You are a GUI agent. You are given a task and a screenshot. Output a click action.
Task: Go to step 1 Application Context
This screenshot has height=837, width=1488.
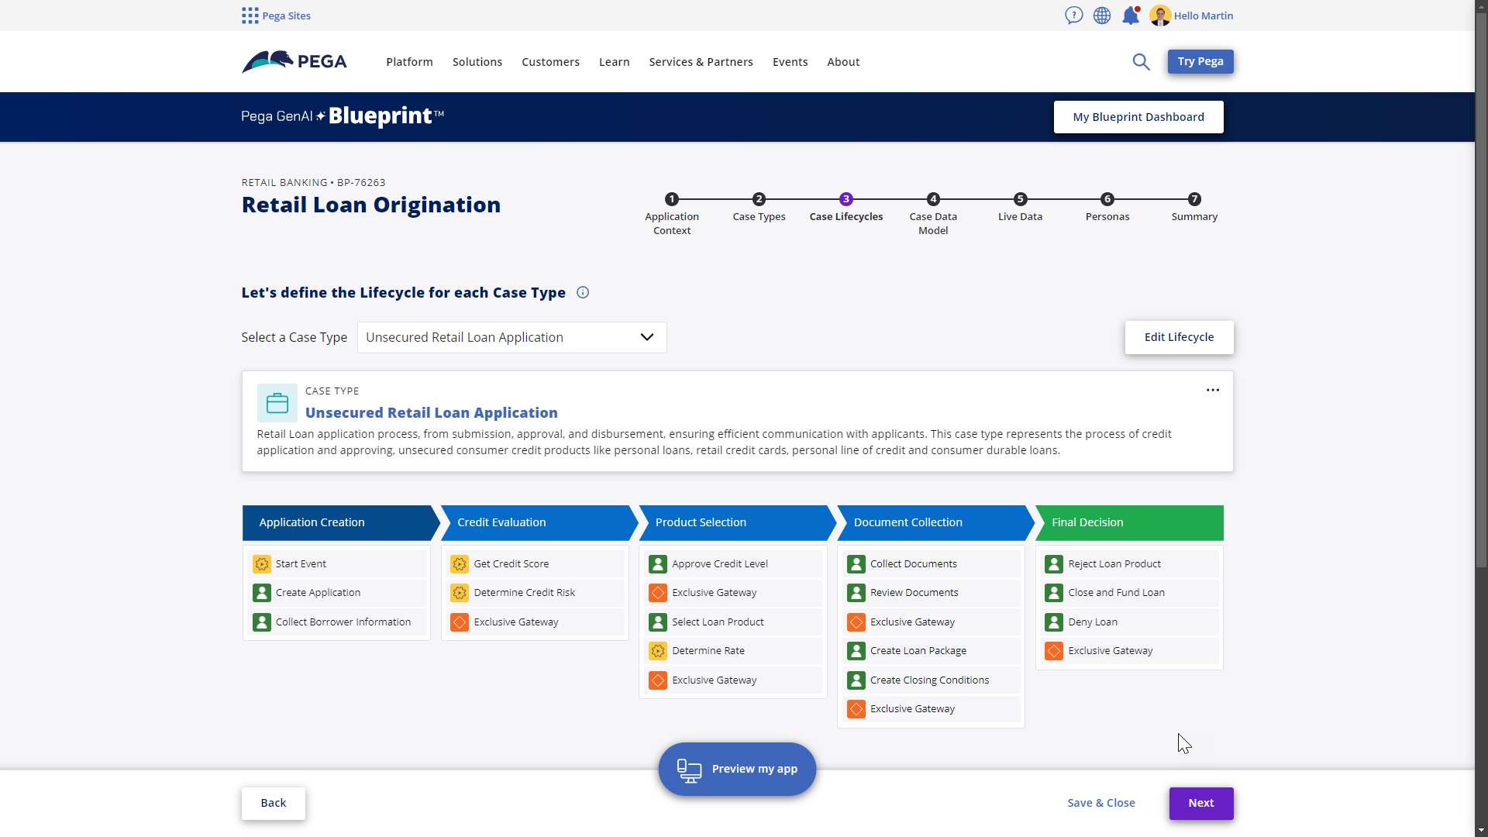pos(672,215)
